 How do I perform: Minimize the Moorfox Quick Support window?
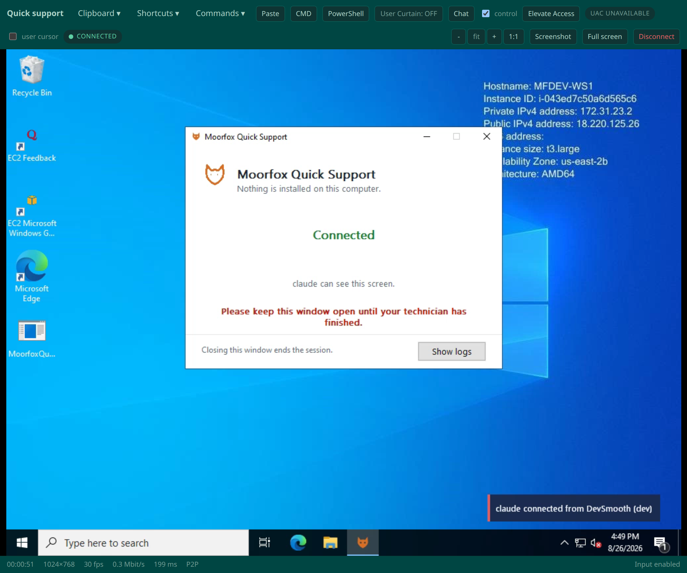coord(427,137)
